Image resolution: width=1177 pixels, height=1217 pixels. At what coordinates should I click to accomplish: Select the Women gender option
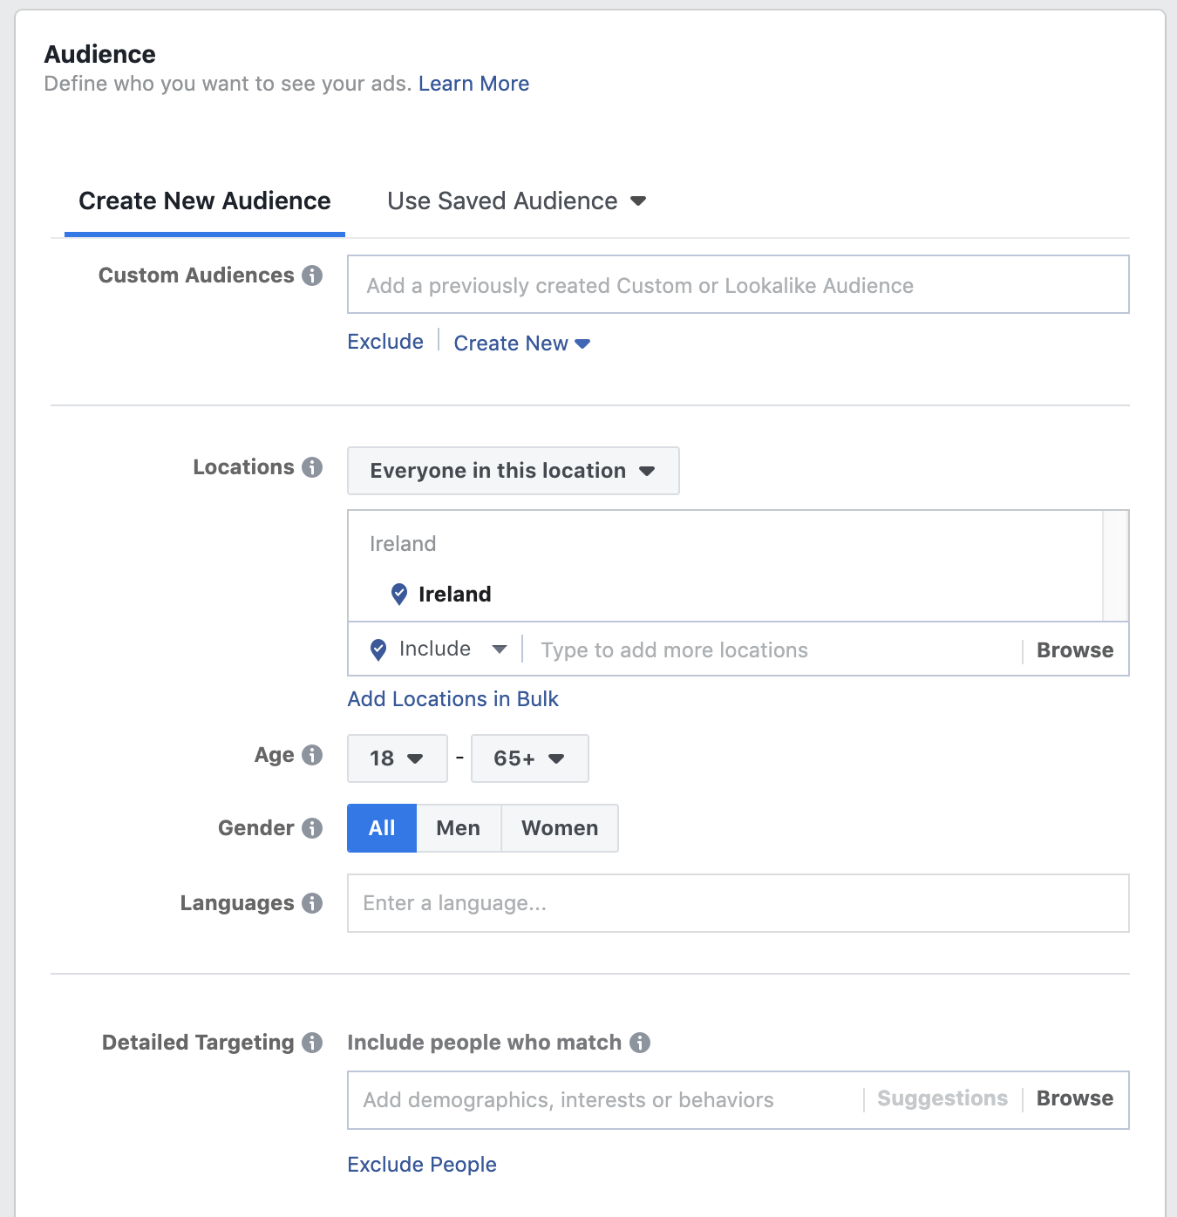[x=560, y=828]
